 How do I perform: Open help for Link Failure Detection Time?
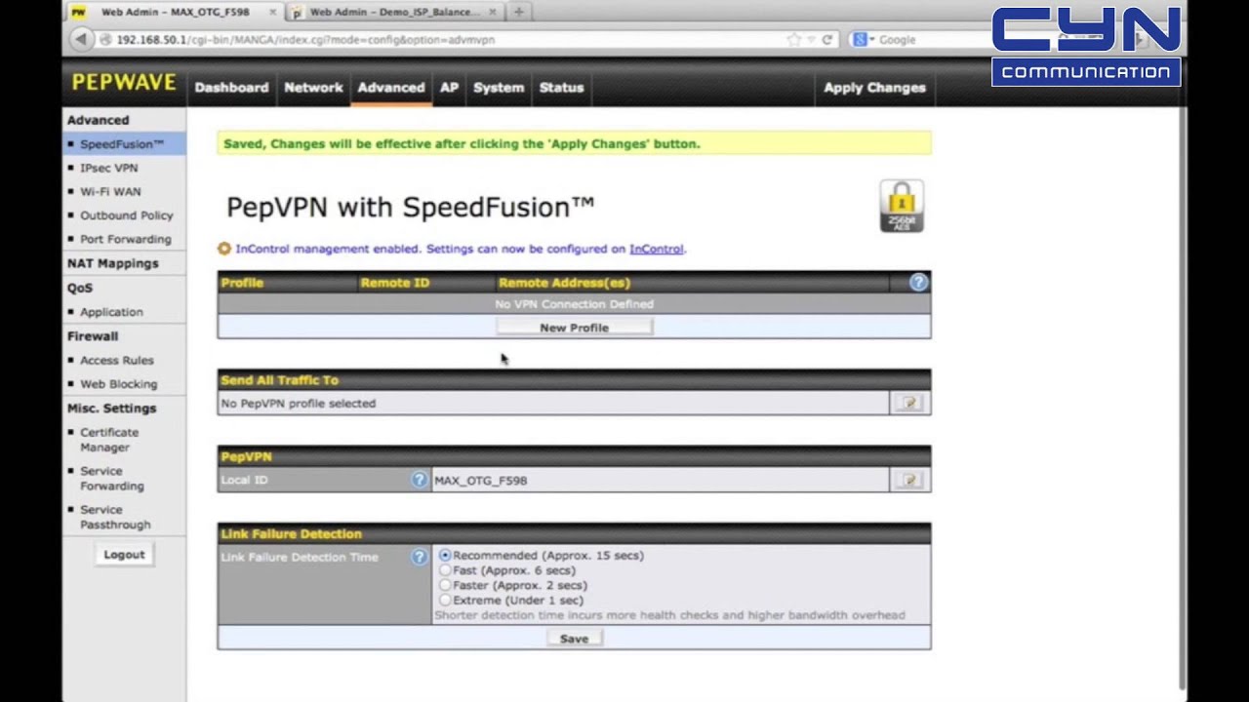pyautogui.click(x=419, y=557)
